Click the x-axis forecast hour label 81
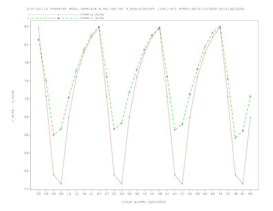The image size is (273, 211). [x=243, y=194]
